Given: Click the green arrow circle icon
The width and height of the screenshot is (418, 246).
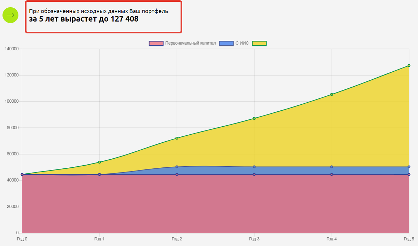Looking at the screenshot, I should pyautogui.click(x=10, y=15).
